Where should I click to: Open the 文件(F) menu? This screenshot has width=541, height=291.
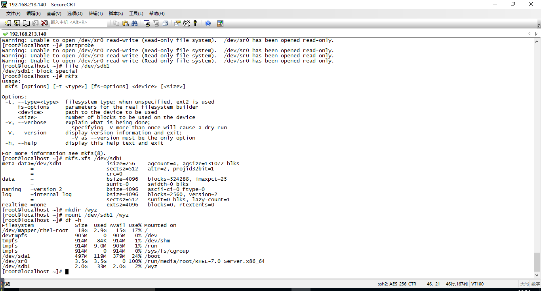tap(13, 13)
